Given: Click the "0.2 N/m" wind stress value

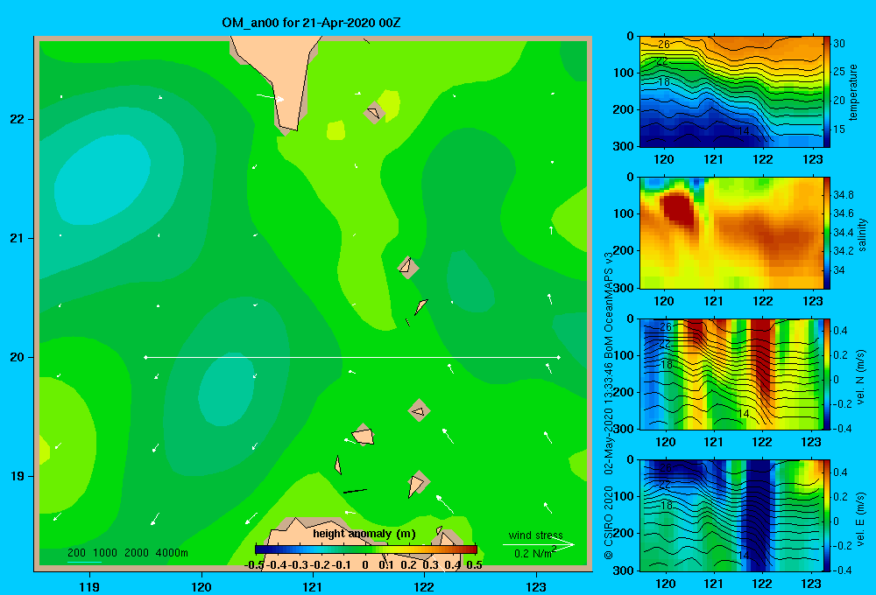Looking at the screenshot, I should [535, 553].
